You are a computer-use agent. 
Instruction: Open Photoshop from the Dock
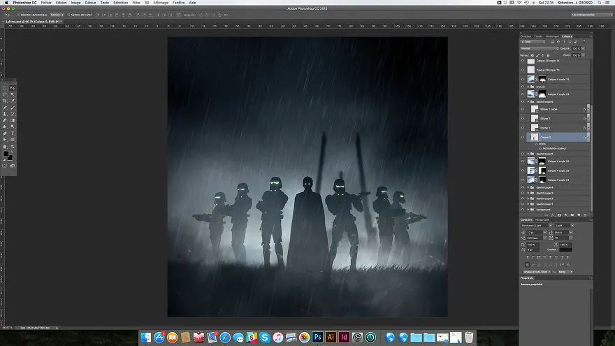tap(317, 337)
